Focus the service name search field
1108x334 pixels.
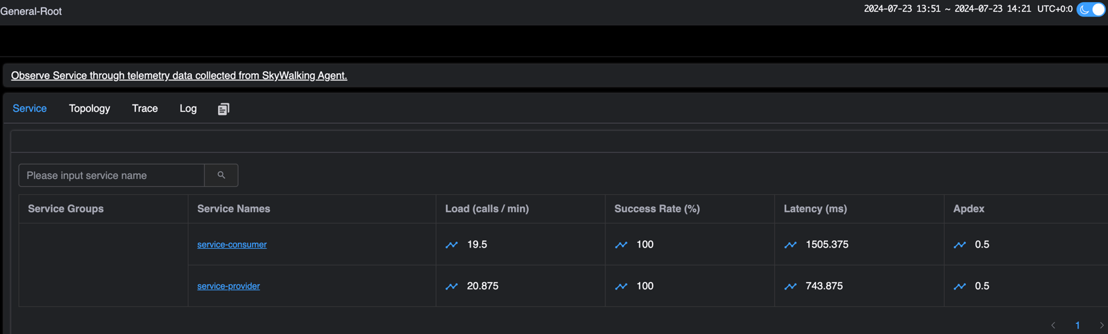click(x=111, y=176)
